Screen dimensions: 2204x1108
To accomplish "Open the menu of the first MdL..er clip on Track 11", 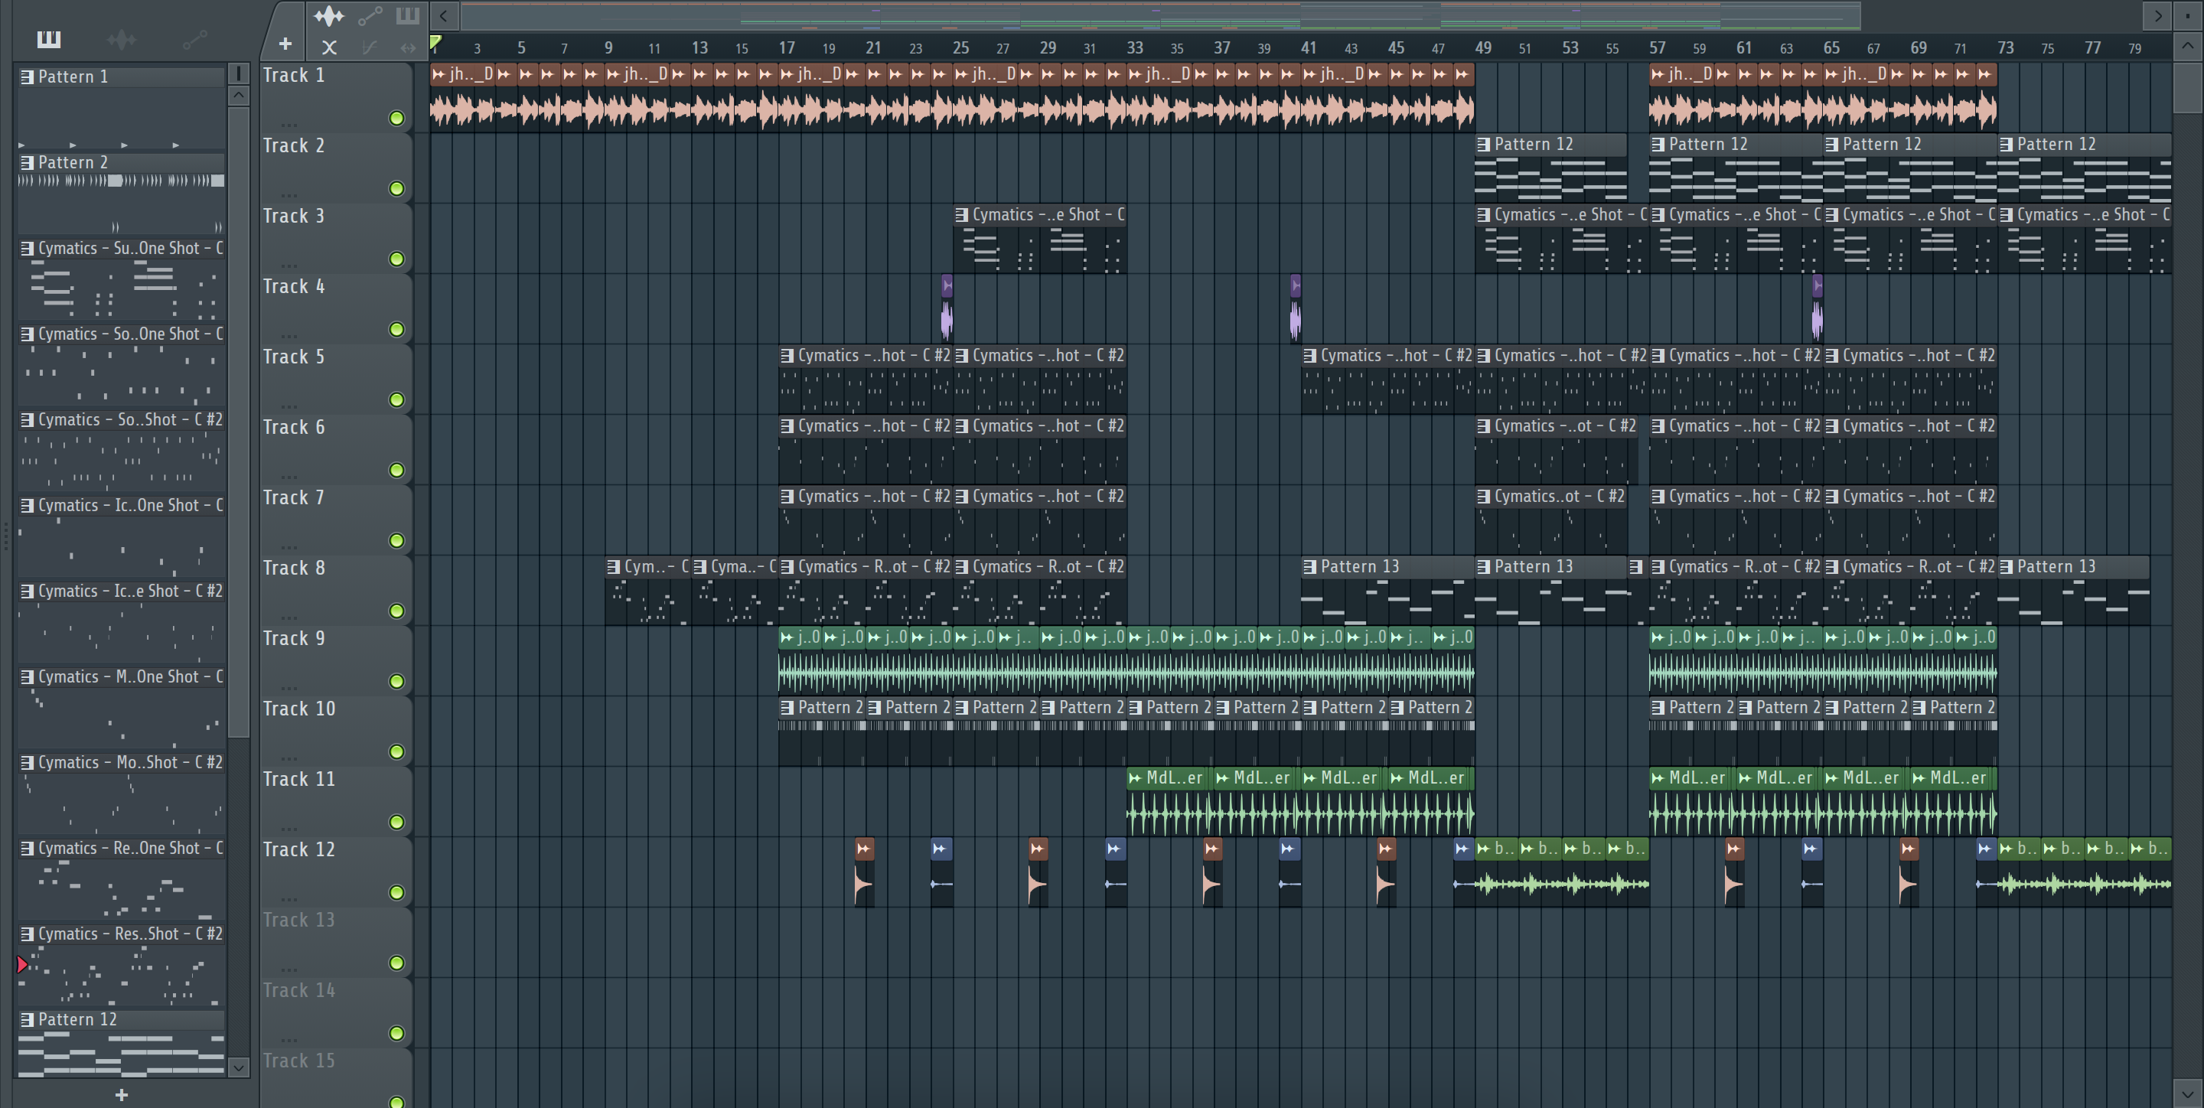I will [1136, 777].
